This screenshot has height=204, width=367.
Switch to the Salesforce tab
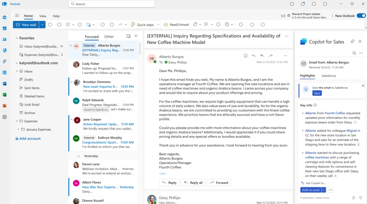coord(329,76)
